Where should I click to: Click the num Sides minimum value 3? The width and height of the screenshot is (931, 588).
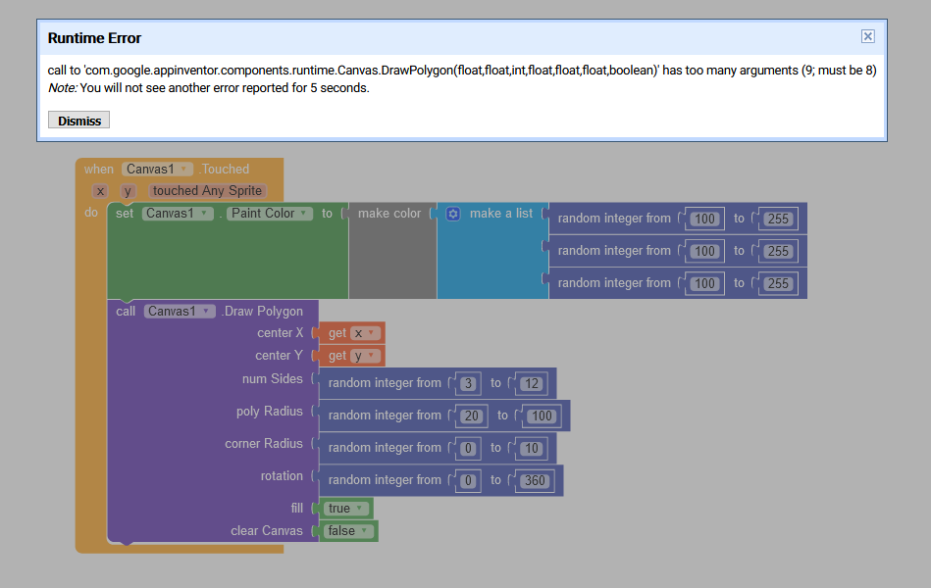[x=469, y=384]
